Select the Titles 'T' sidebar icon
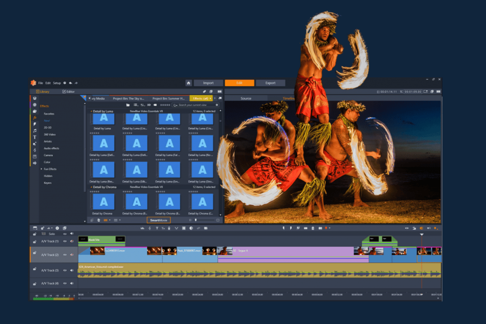Image resolution: width=486 pixels, height=324 pixels. [35, 137]
